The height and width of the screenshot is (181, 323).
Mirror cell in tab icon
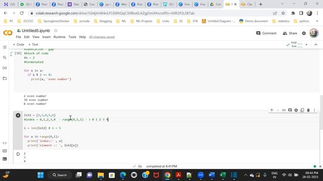[302, 110]
